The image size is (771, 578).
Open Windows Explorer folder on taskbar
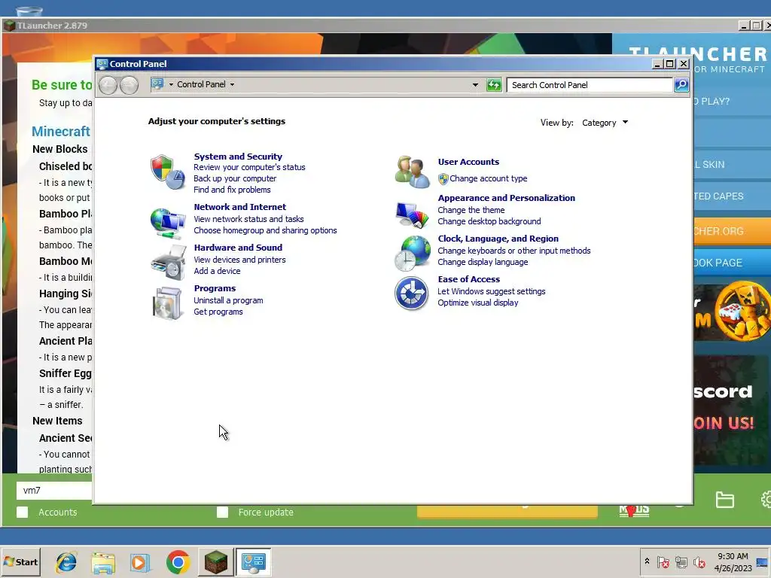pyautogui.click(x=103, y=563)
